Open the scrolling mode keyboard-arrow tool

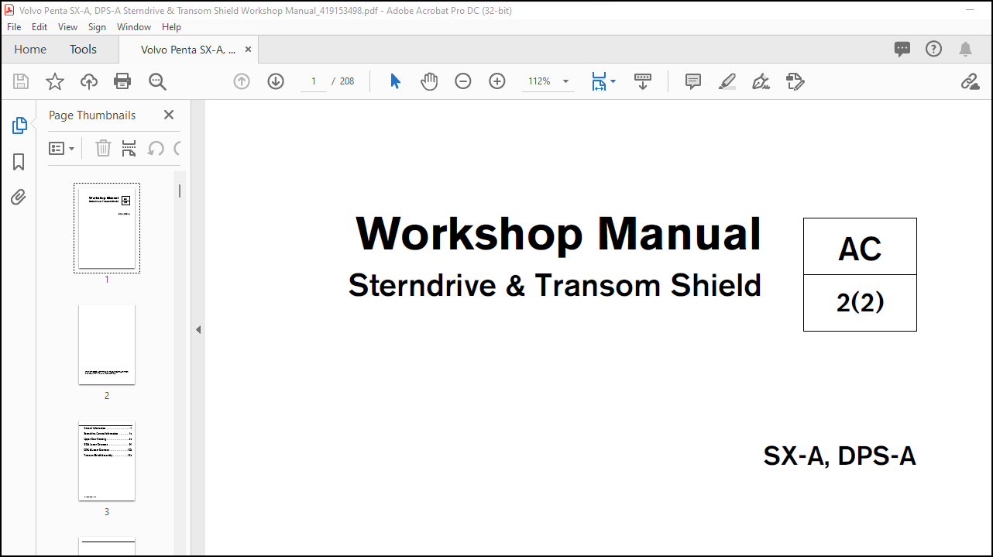click(x=643, y=81)
